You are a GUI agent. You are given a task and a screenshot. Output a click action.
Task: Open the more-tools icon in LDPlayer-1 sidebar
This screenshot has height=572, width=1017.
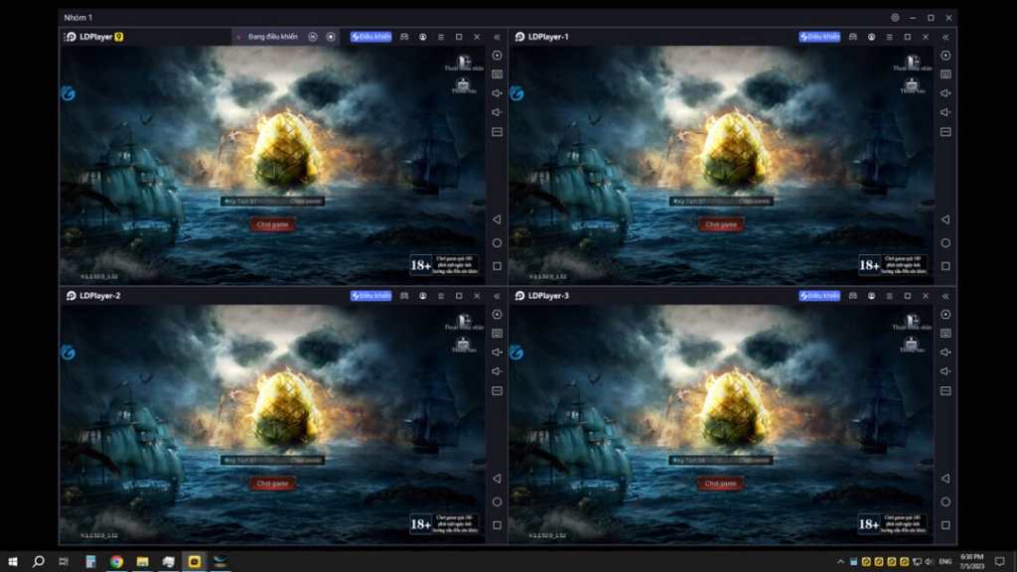[x=945, y=132]
